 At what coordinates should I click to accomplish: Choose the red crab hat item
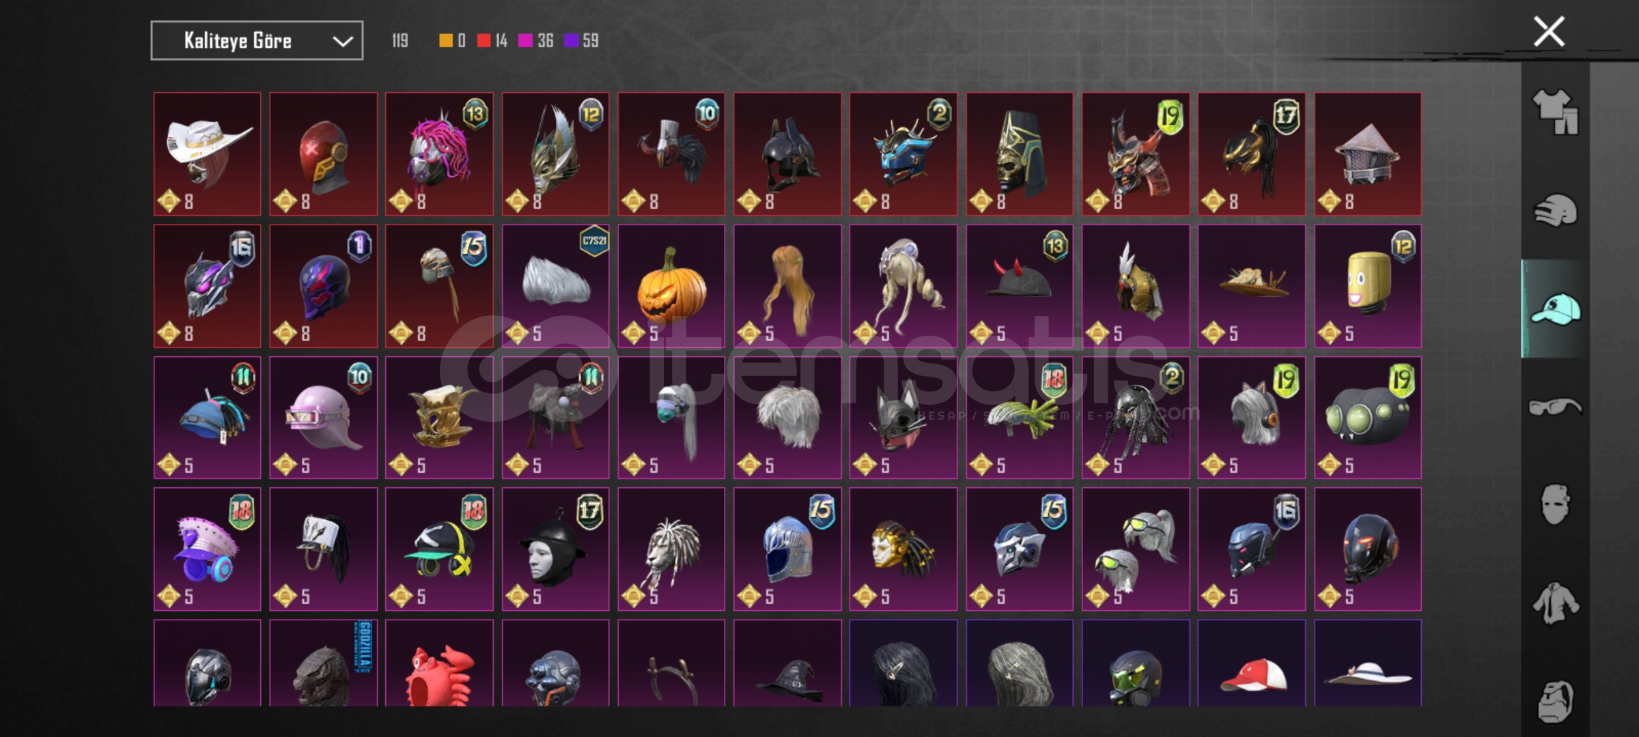point(439,663)
